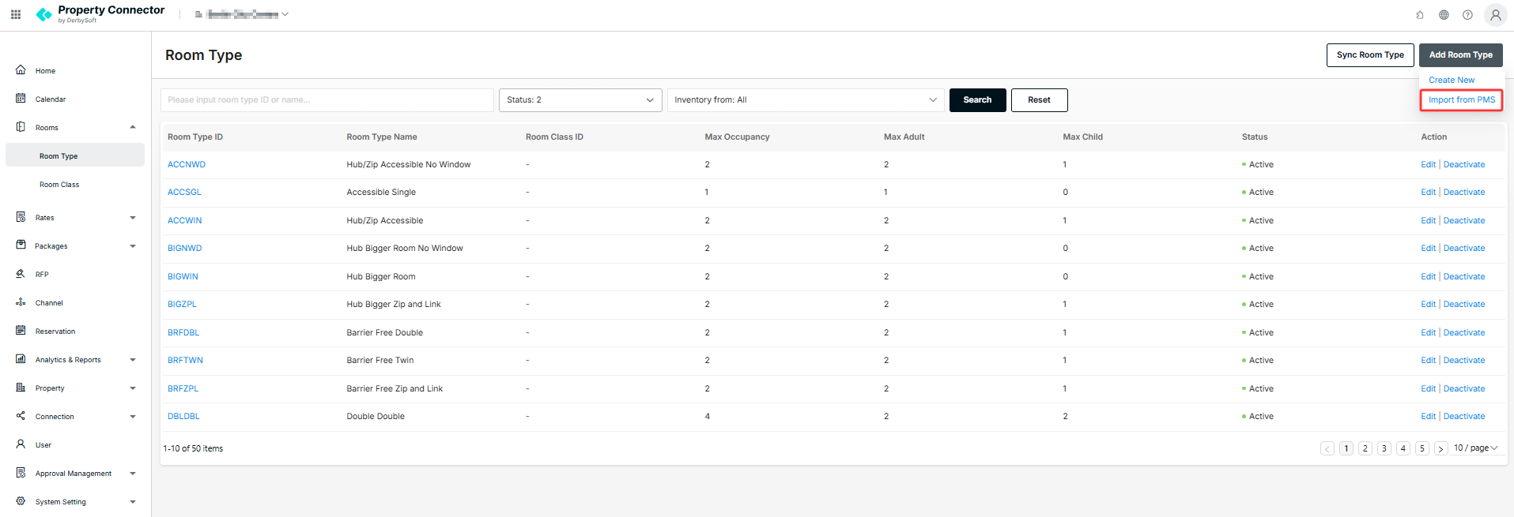The height and width of the screenshot is (517, 1514).
Task: Deactivate the BRFTWN room type
Action: [x=1464, y=360]
